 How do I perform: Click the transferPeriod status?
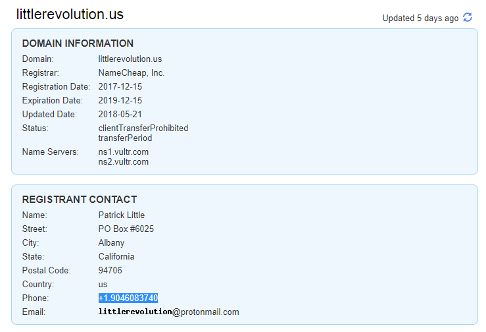pos(125,138)
